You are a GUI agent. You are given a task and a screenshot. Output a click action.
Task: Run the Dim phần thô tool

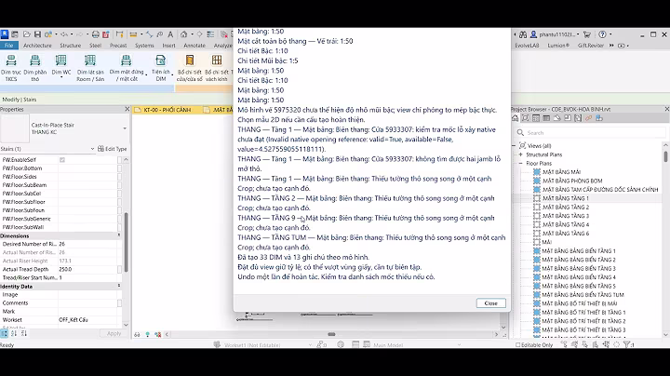click(x=35, y=68)
